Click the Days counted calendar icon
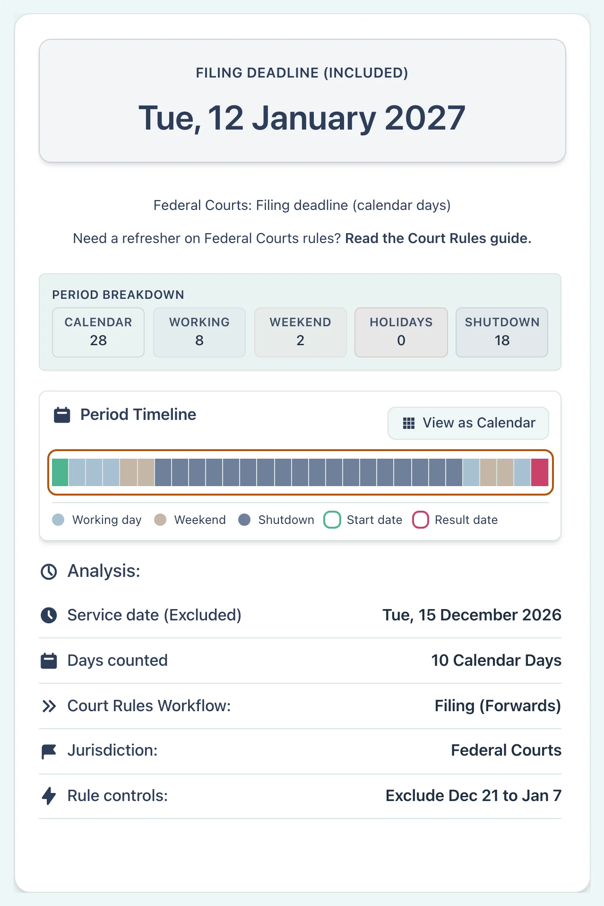 [x=49, y=661]
